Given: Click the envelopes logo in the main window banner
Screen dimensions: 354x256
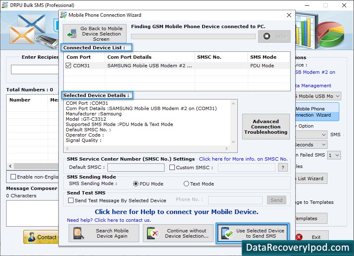Looking at the screenshot, I should 27,29.
